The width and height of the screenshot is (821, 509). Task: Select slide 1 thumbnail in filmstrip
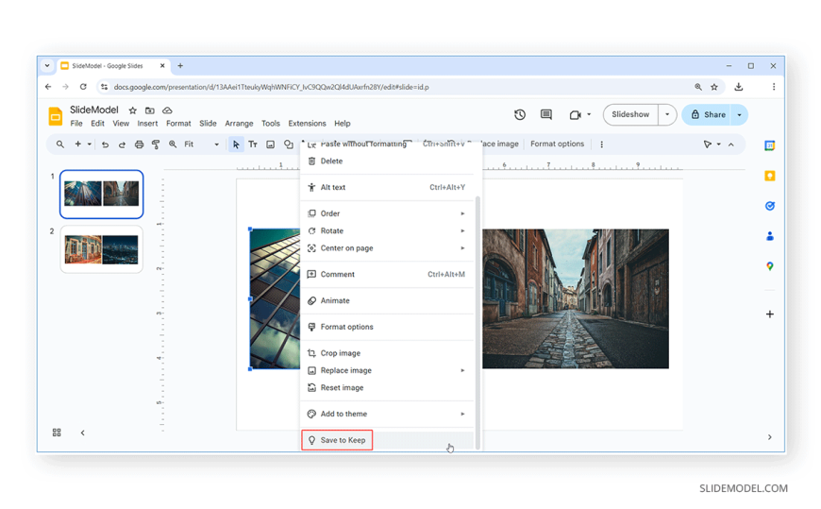(102, 194)
